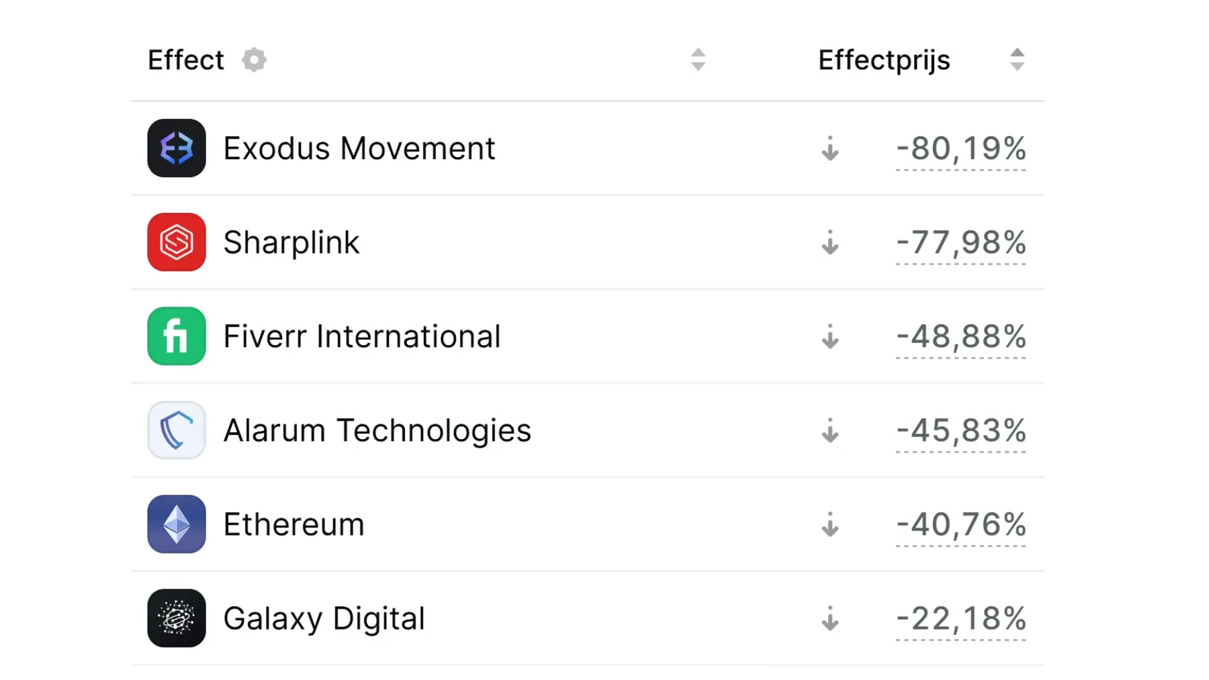Click the Effectprijs column header label

[884, 60]
